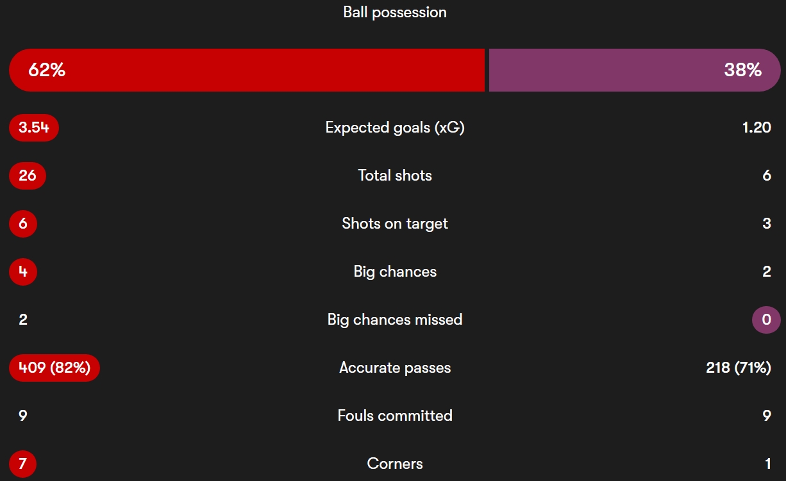This screenshot has height=481, width=786.
Task: Click the away team's 3 shots on target
Action: point(767,224)
